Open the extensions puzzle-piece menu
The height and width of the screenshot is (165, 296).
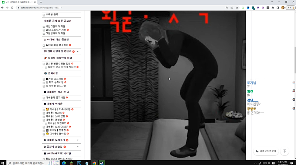pyautogui.click(x=273, y=8)
